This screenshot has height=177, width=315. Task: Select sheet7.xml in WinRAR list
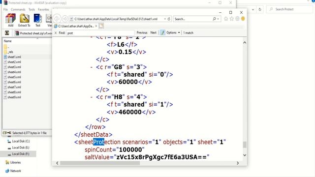pos(14,87)
